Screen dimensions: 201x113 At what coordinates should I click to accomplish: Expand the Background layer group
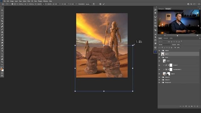coord(161,83)
